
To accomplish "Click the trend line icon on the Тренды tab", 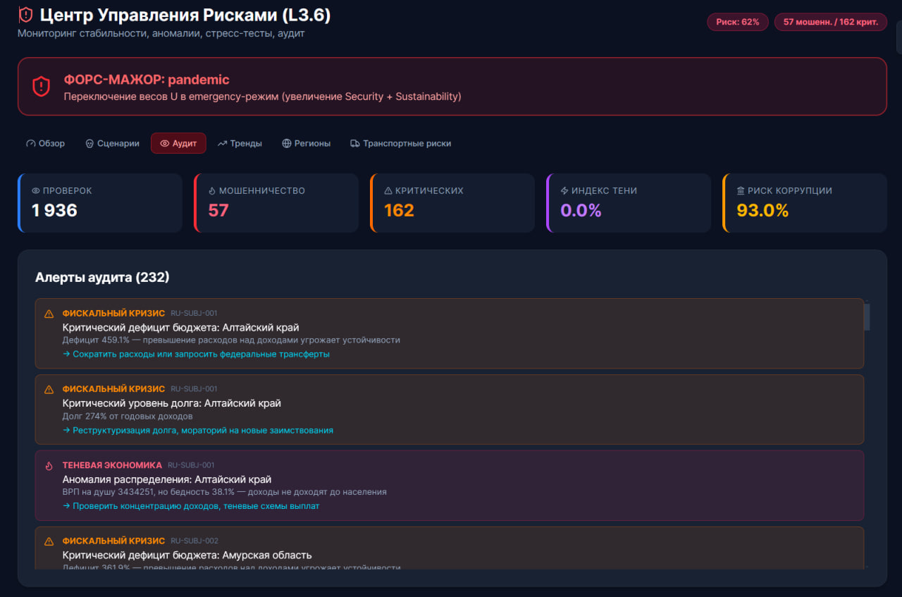I will click(222, 143).
